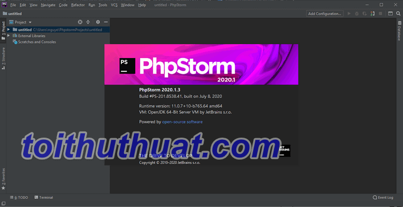The width and height of the screenshot is (403, 207).
Task: Open the Code menu
Action: pos(63,5)
